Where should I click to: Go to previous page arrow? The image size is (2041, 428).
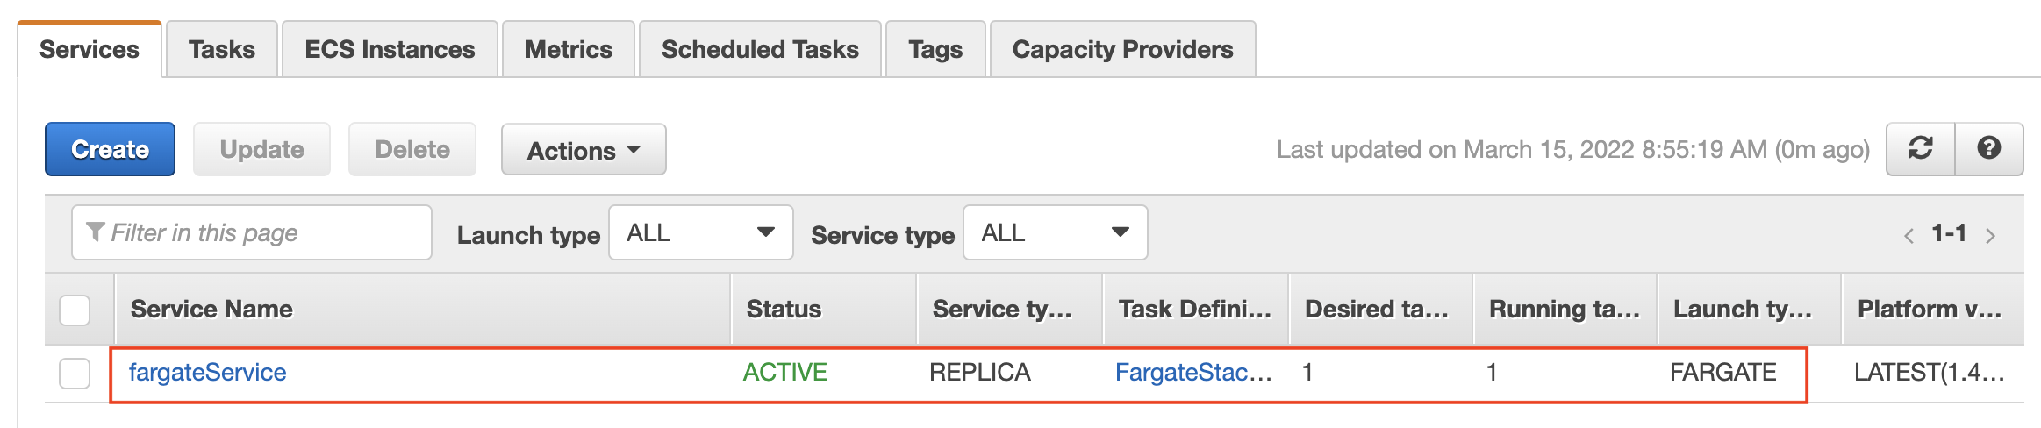1909,235
